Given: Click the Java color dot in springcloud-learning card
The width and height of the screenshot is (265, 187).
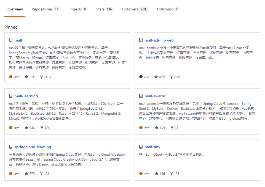Looking at the screenshot, I should [11, 174].
